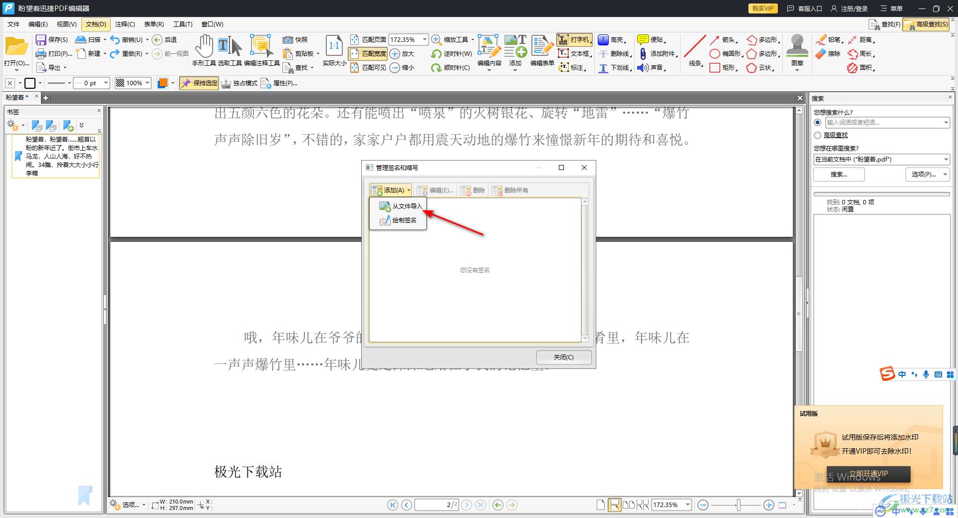The image size is (958, 518).
Task: Click the Save (保存) button
Action: [x=52, y=40]
